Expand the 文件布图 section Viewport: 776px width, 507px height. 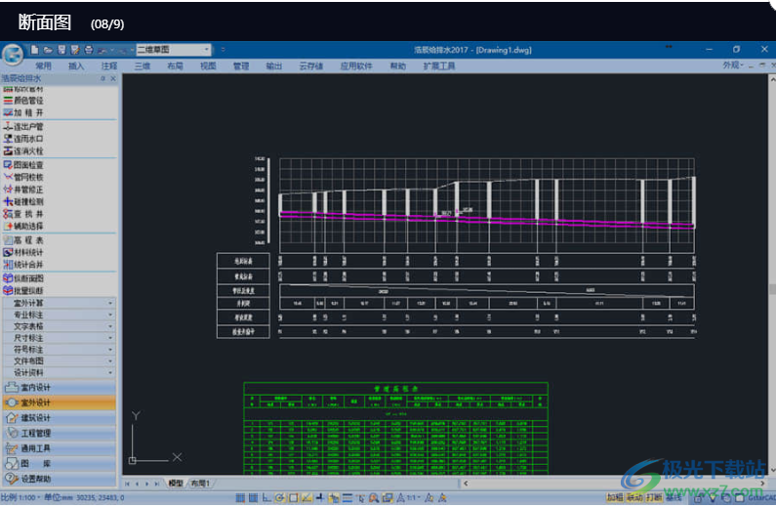[59, 360]
